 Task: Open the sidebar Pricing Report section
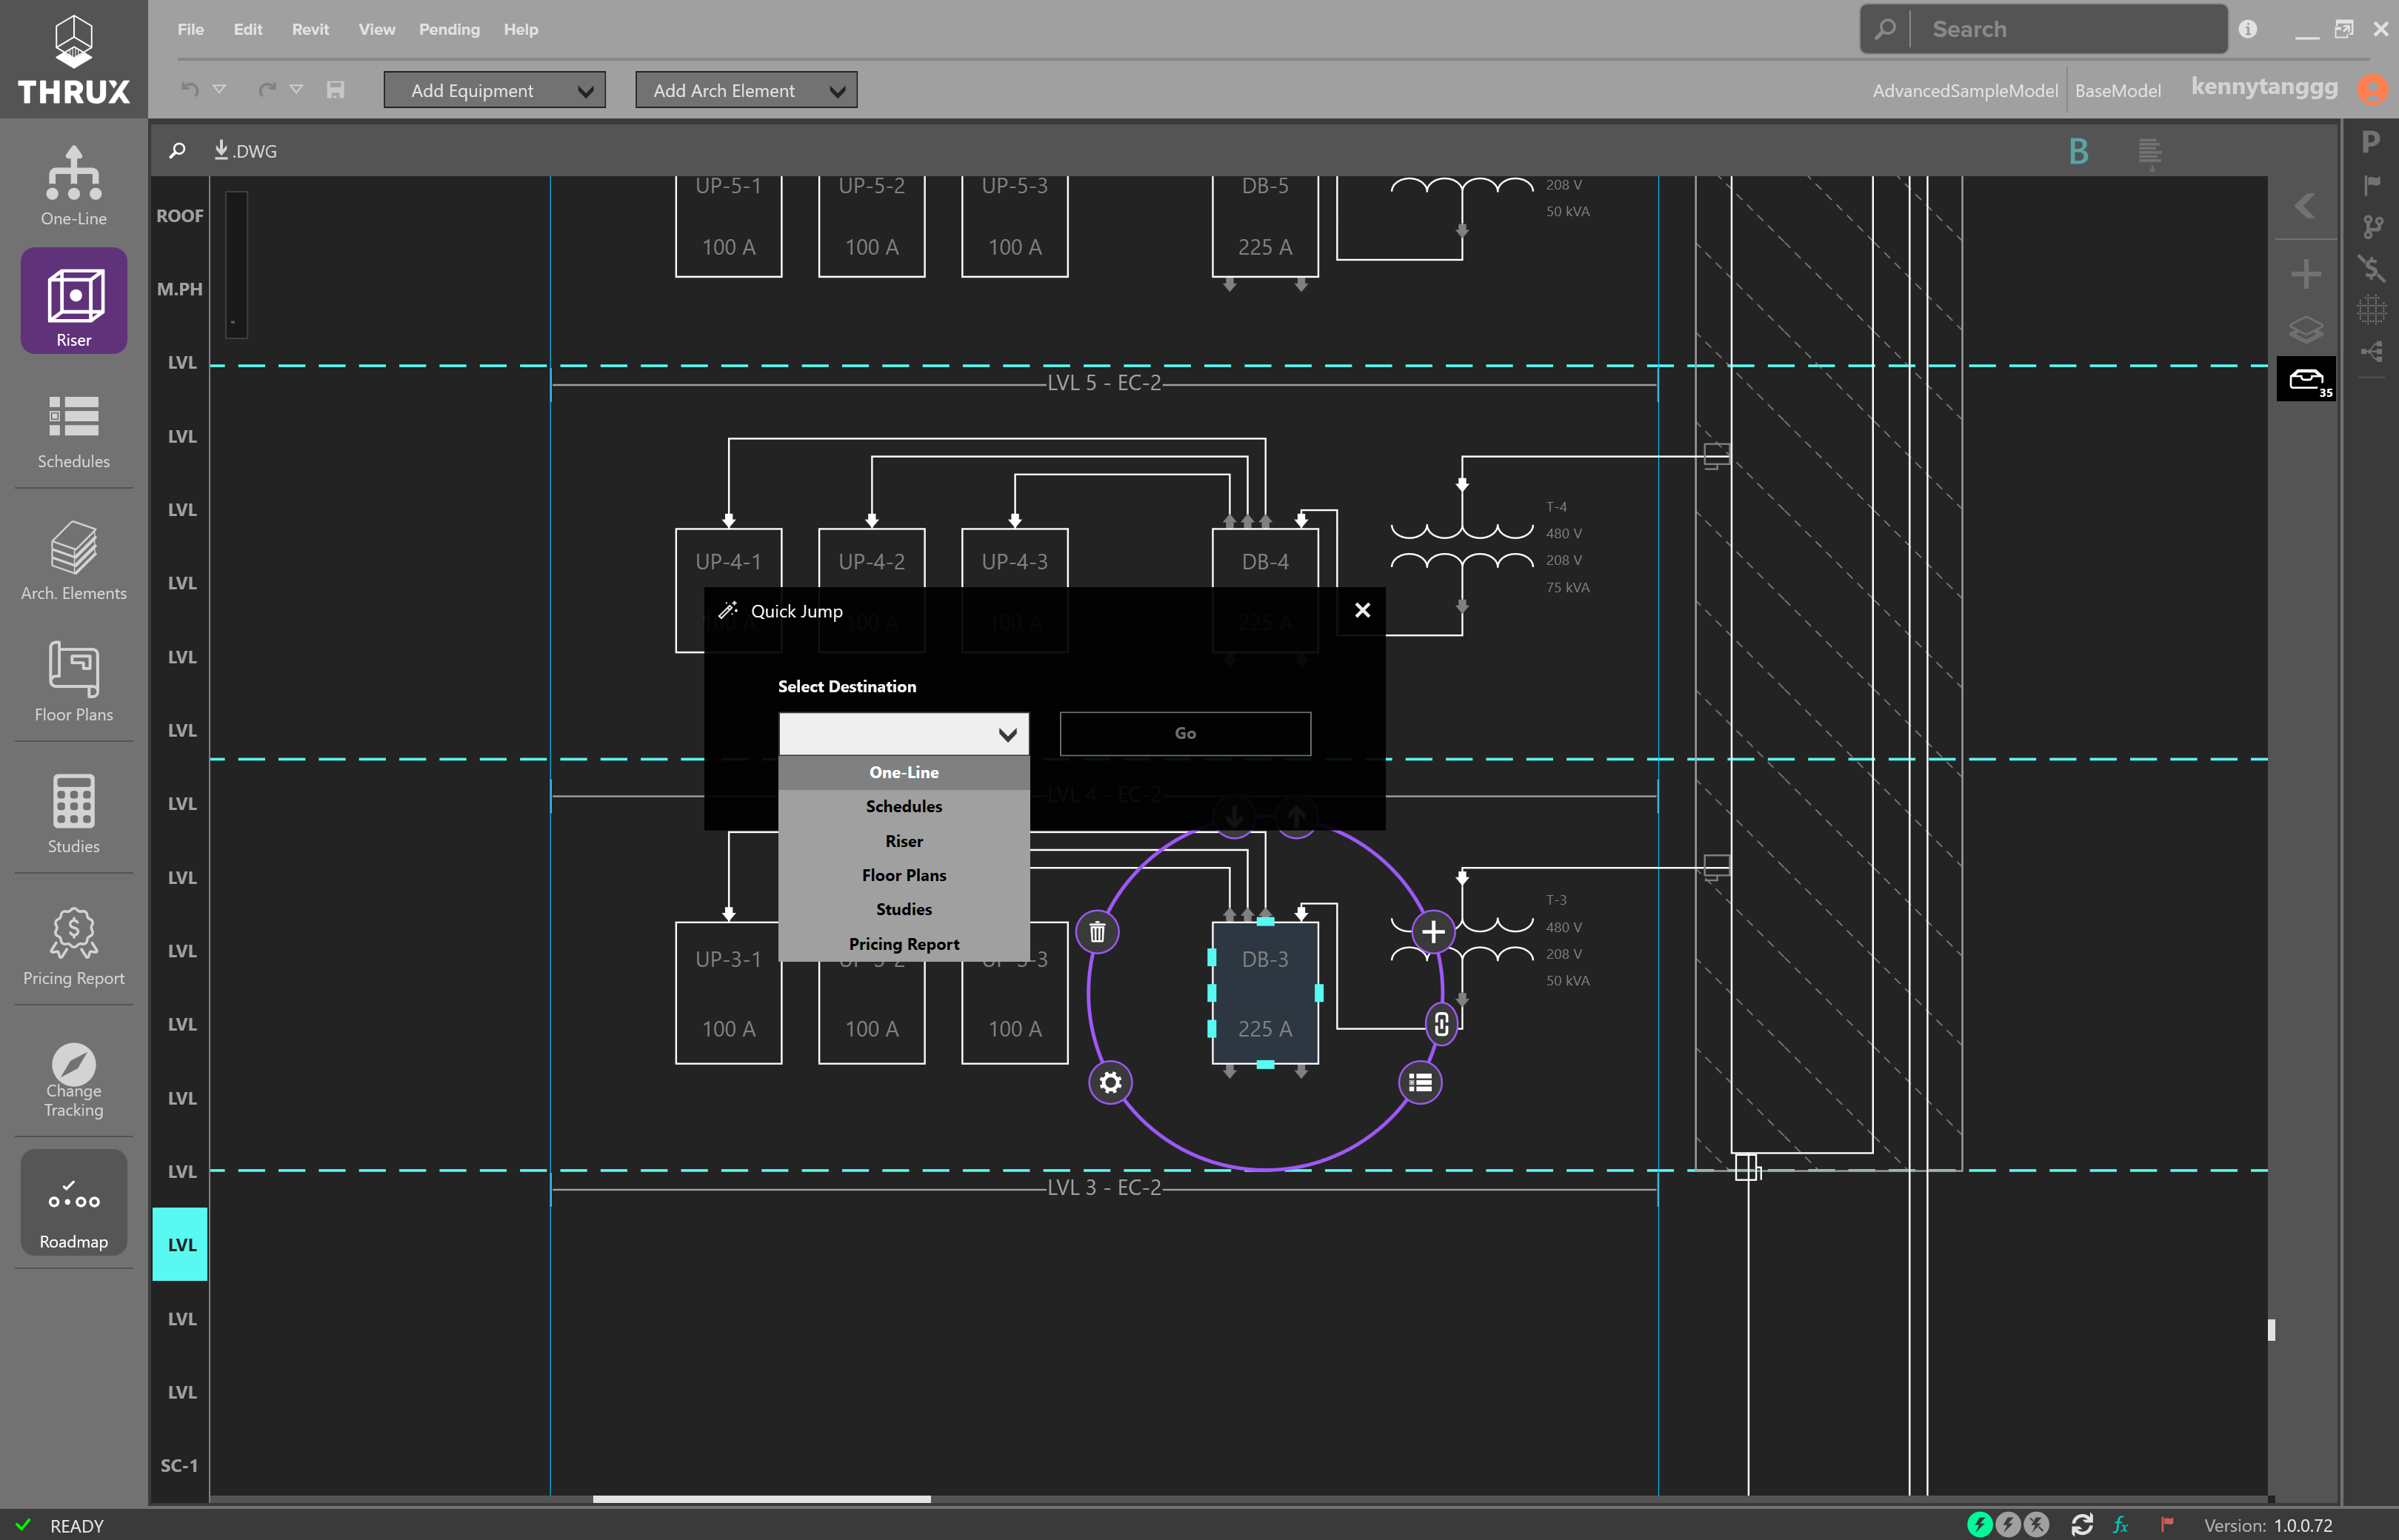73,945
